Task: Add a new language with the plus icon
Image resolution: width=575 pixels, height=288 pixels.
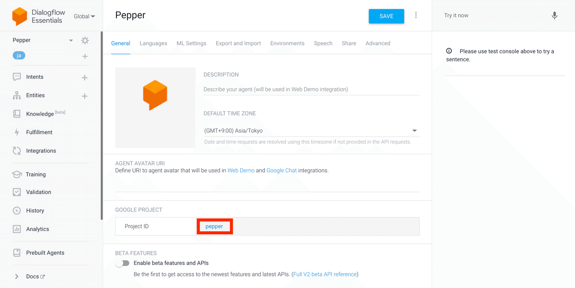Action: [85, 57]
